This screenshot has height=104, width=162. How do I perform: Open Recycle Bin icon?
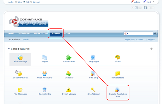[x=45, y=90]
